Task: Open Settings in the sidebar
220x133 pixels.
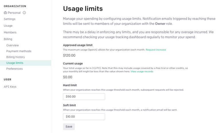Action: click(9, 19)
